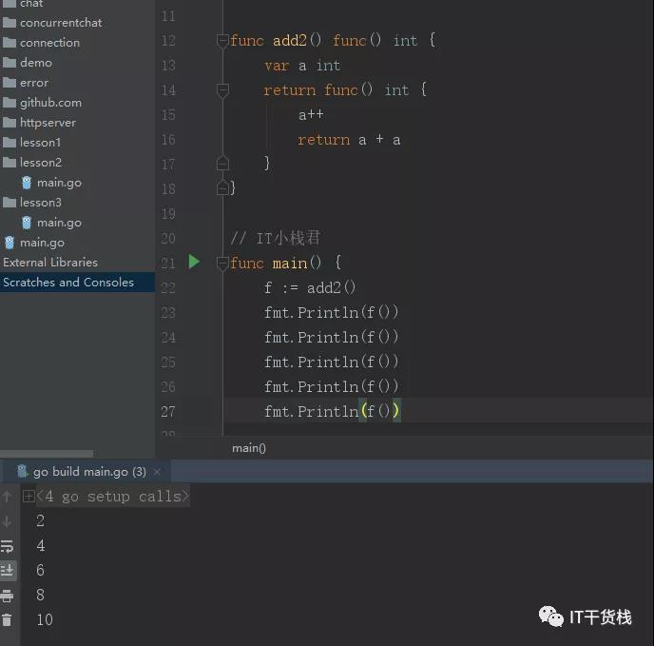Click the print console output icon
Screen dimensions: 654x646
[x=7, y=596]
